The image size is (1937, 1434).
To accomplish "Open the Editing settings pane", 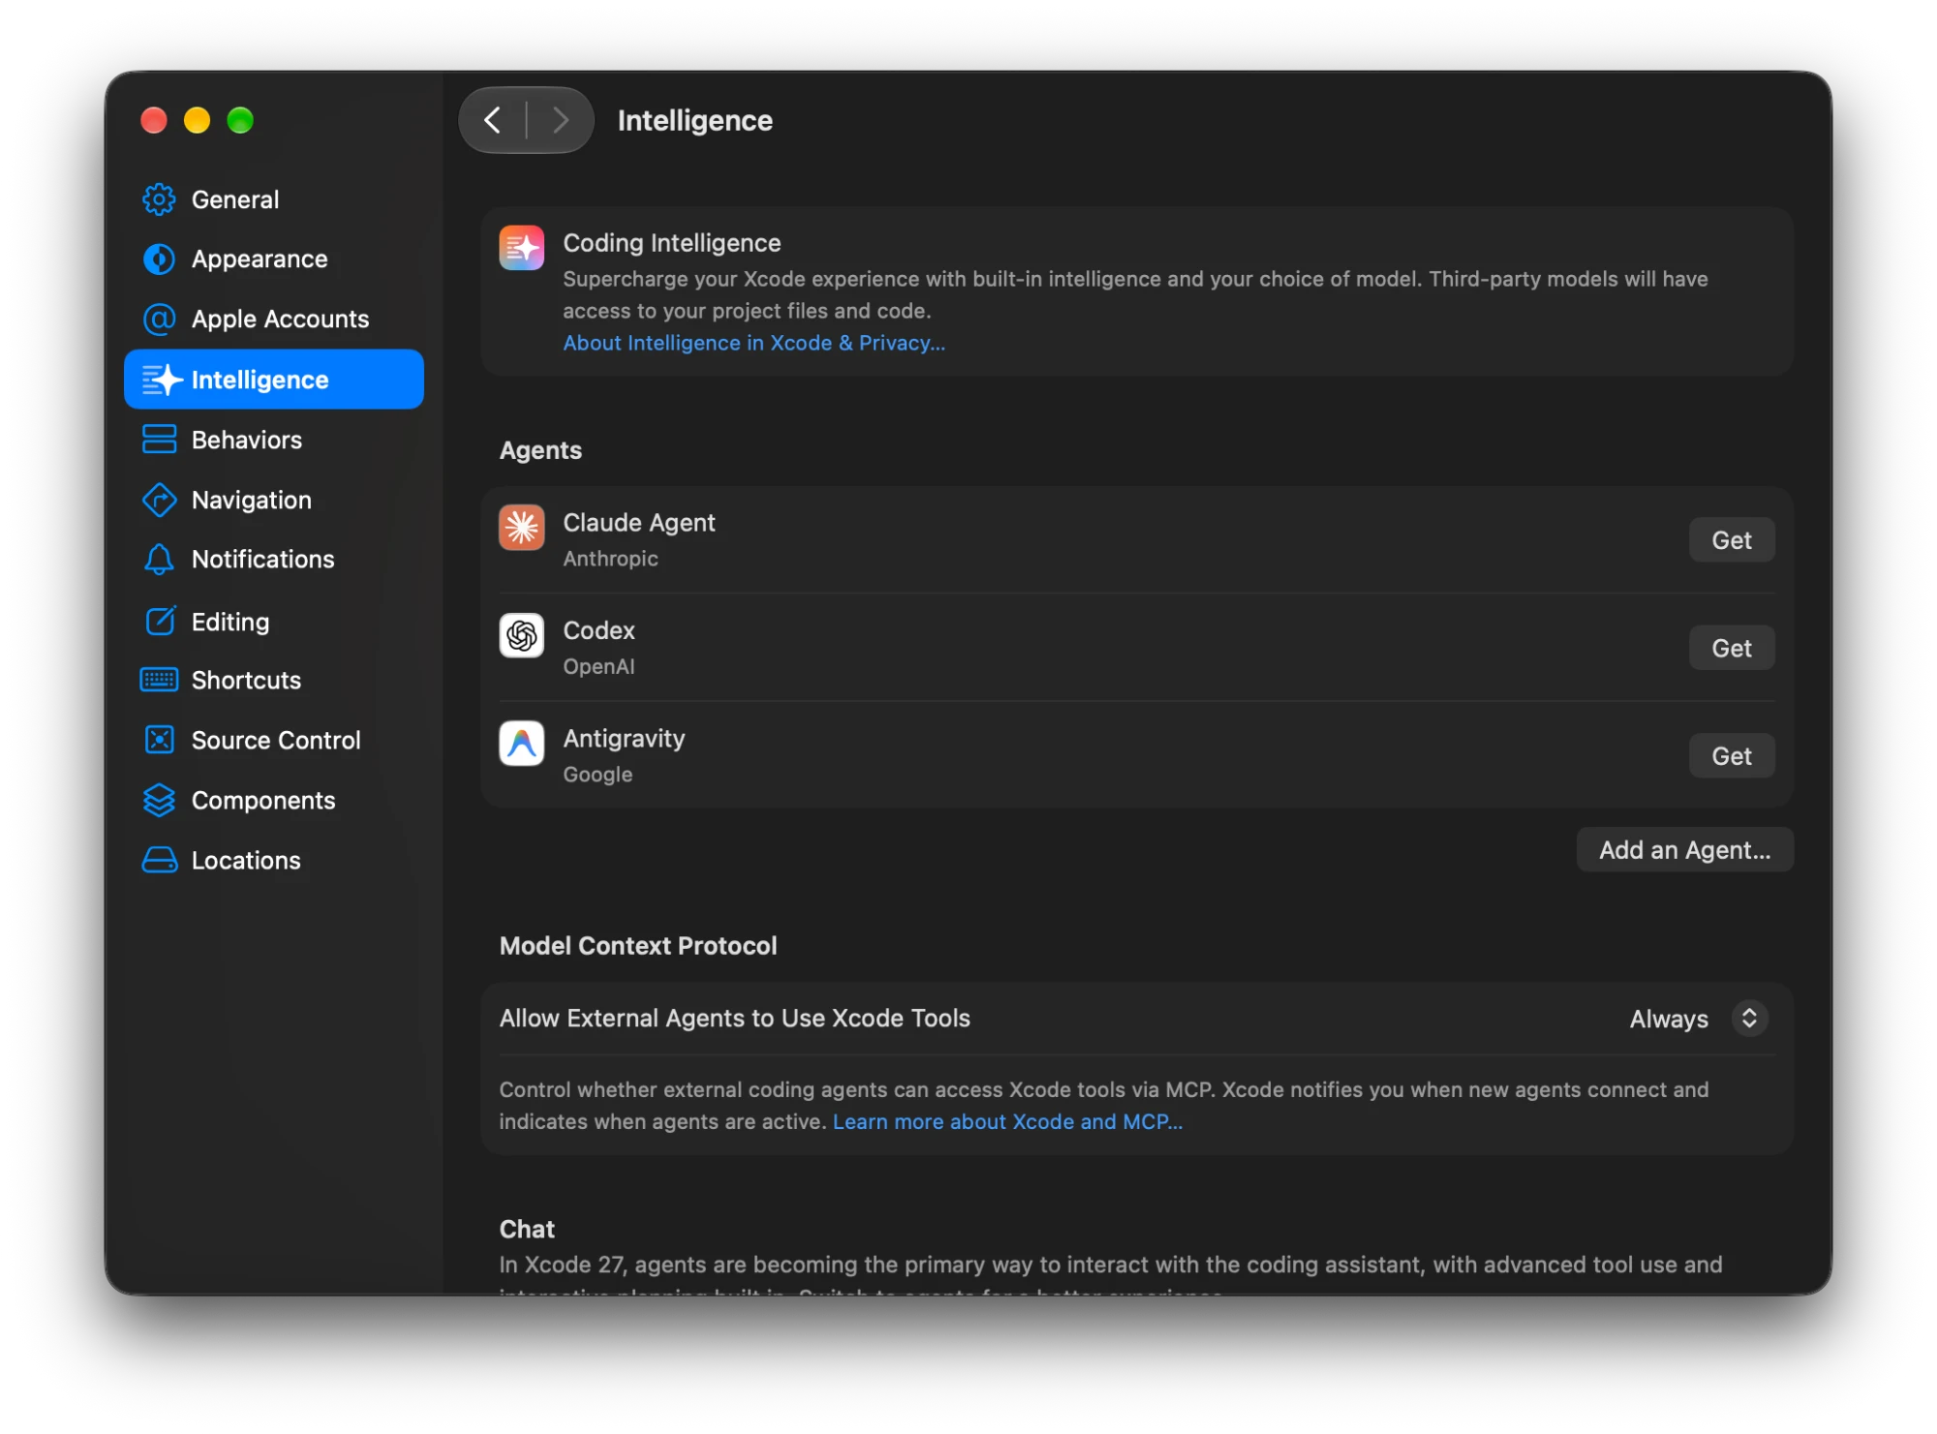I will (x=274, y=621).
